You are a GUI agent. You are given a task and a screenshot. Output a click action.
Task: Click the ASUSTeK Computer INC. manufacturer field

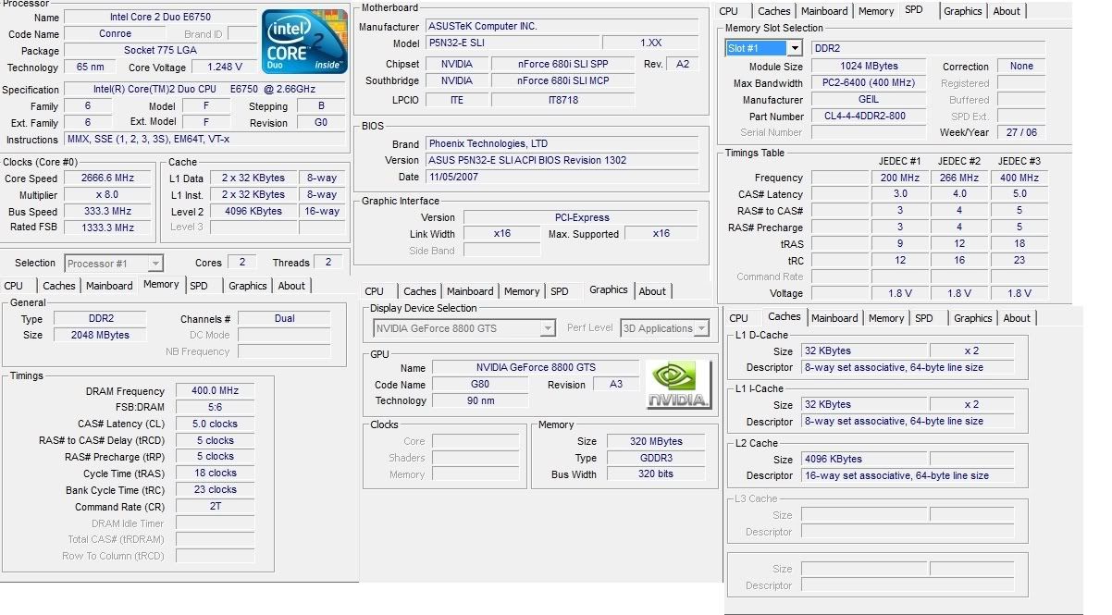point(562,27)
